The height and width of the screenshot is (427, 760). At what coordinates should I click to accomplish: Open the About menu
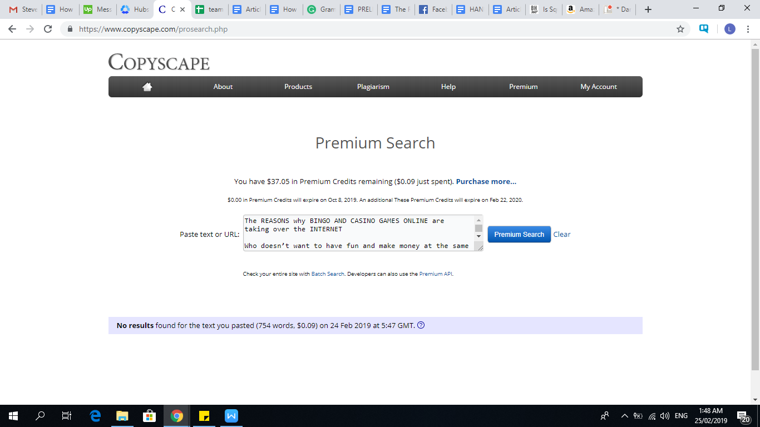(x=223, y=87)
